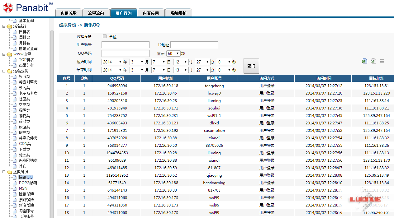The image size is (394, 218).
Task: Click target address 123.151.13.170
Action: pos(377,160)
